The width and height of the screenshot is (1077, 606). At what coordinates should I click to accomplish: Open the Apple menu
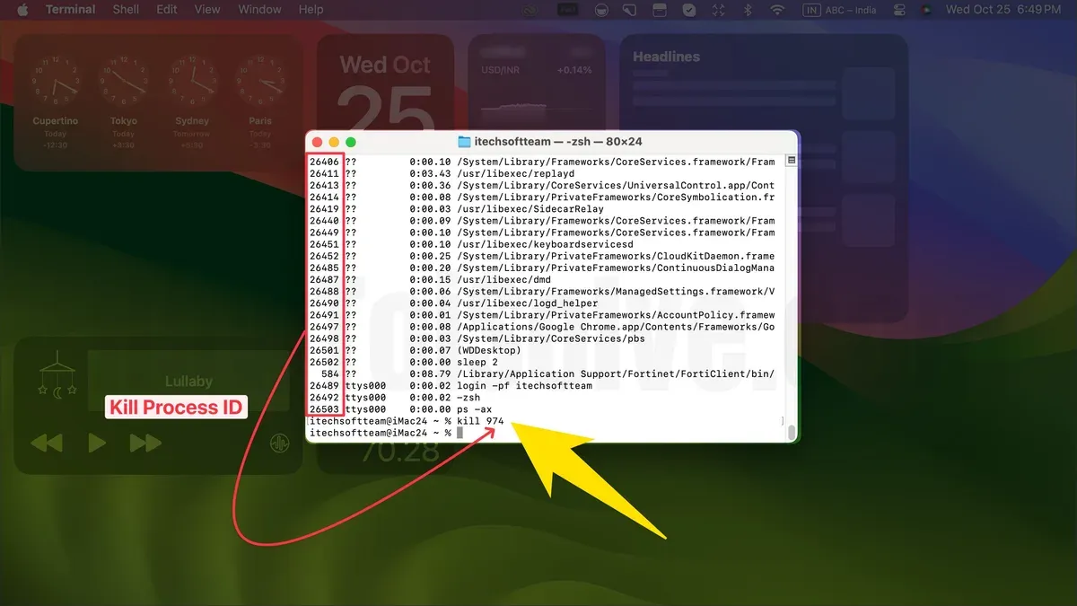22,10
